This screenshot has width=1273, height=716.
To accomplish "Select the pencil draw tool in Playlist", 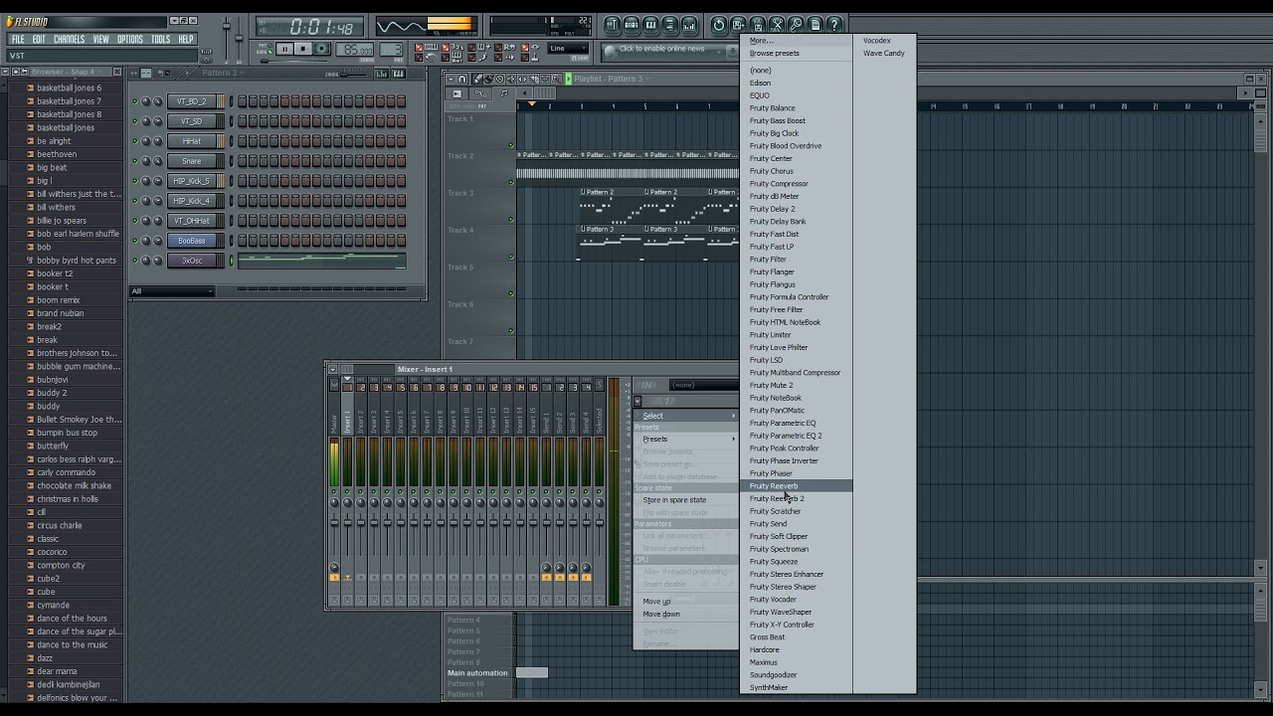I will pyautogui.click(x=475, y=79).
